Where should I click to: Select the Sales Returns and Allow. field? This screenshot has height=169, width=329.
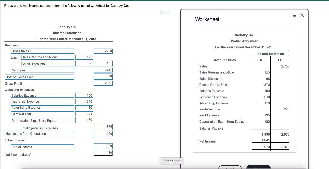pos(48,57)
